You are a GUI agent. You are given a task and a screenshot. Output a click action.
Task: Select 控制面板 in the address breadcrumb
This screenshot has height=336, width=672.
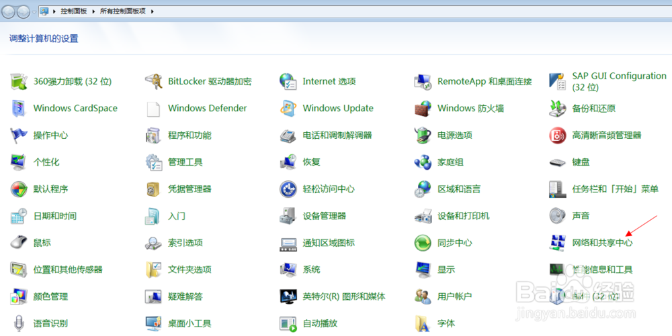coord(74,11)
